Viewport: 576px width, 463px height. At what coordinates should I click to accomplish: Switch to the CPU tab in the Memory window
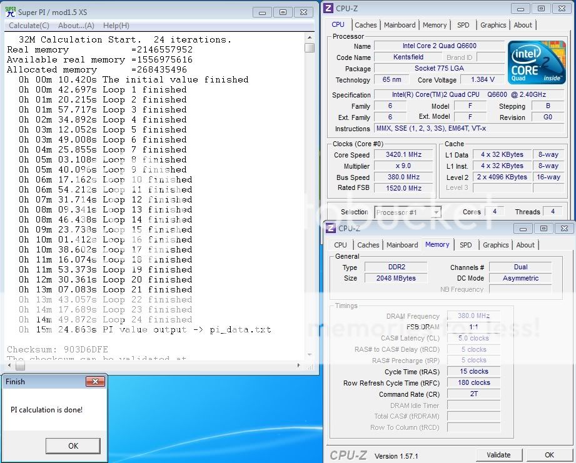click(340, 245)
